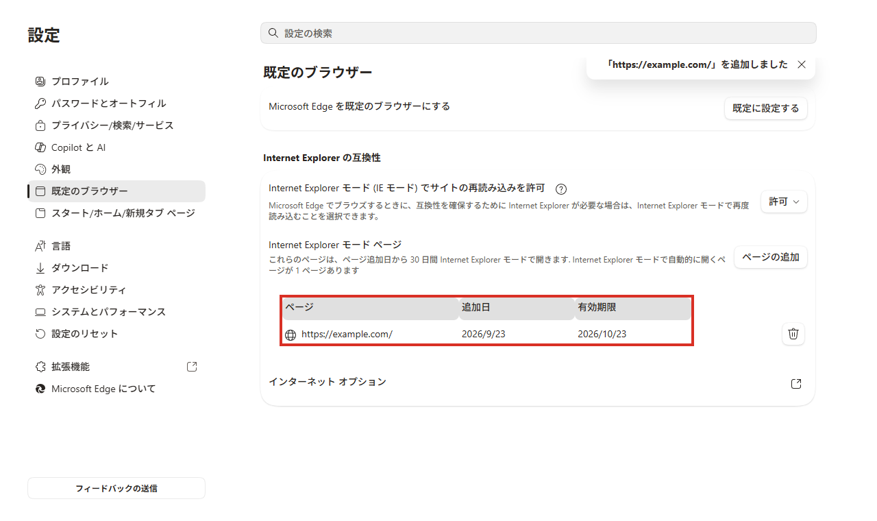Screen dimensions: 877x521
Task: Click the Internet Explorer の互換性 heading
Action: point(322,158)
